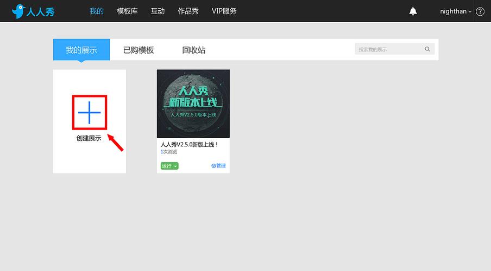Viewport: 491px width, 271px height.
Task: Open the 新版本上线 project thumbnail
Action: 193,104
